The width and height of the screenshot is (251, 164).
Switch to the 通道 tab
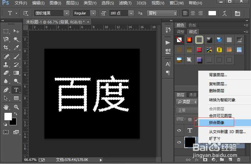pyautogui.click(x=193, y=95)
